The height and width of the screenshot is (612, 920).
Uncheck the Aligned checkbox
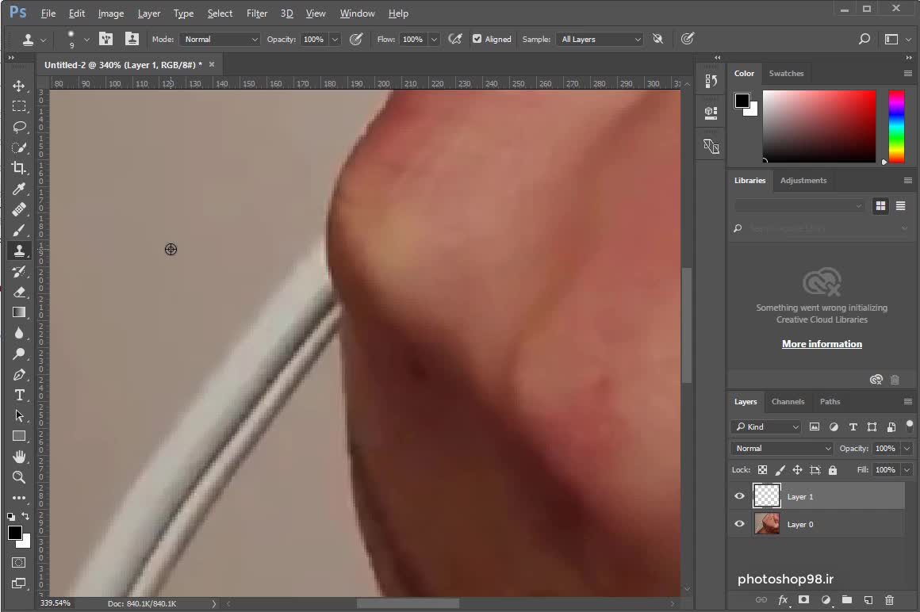(477, 39)
